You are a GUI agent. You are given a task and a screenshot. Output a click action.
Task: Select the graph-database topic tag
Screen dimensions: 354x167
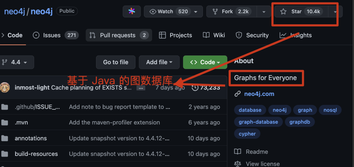pos(258,122)
